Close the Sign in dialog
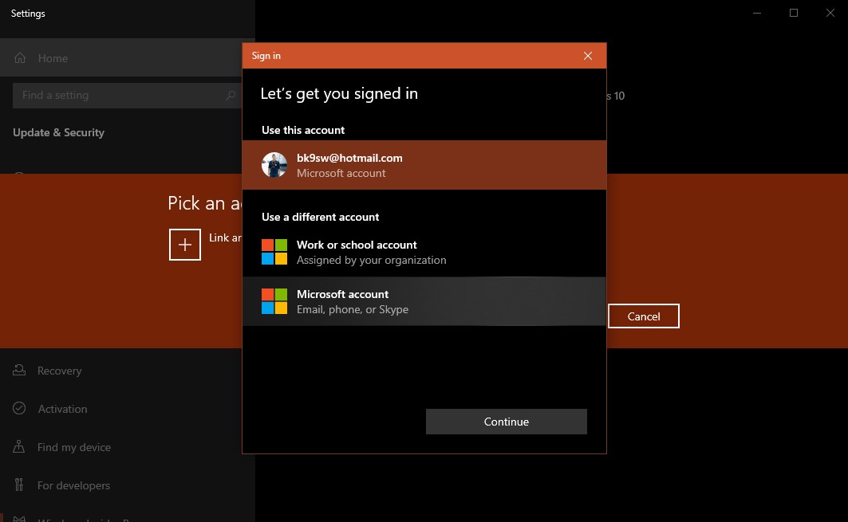848x522 pixels. (x=588, y=56)
